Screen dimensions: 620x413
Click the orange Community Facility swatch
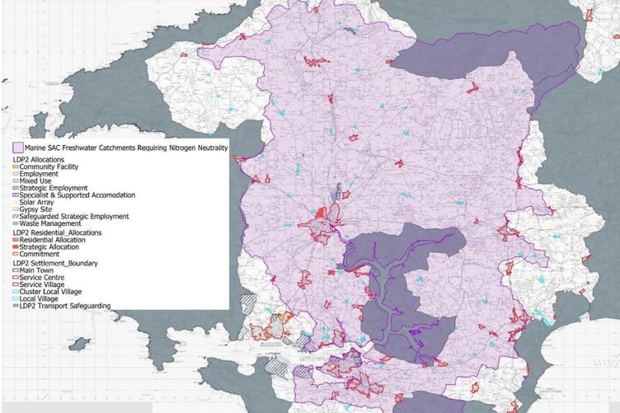16,167
